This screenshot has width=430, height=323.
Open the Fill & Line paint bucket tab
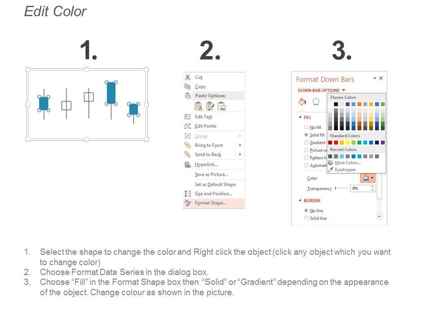tap(302, 102)
